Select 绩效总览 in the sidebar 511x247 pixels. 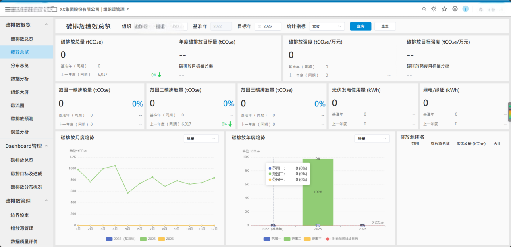27,52
